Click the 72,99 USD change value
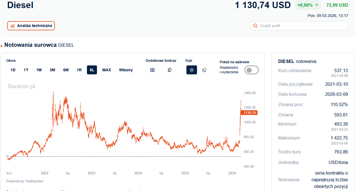The height and width of the screenshot is (191, 355). [x=337, y=5]
